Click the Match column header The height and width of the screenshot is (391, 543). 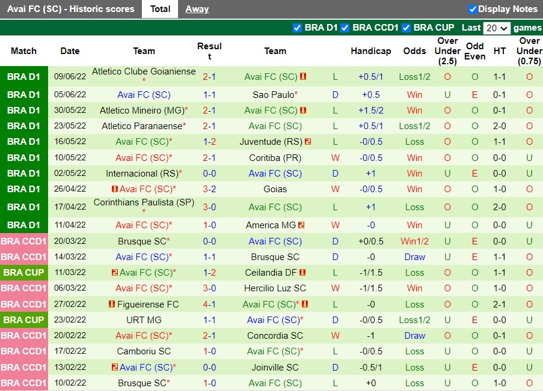pyautogui.click(x=23, y=51)
